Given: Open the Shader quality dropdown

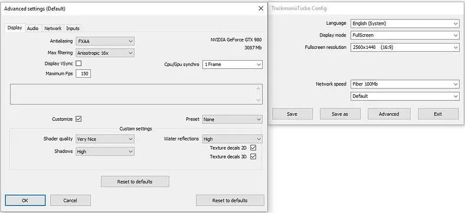Looking at the screenshot, I should pos(105,139).
